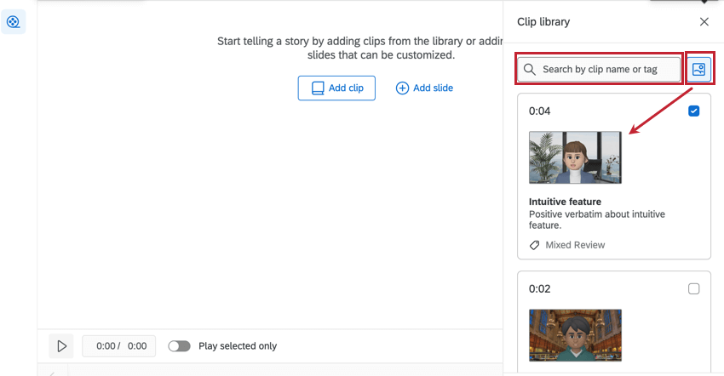Click the Intuitive feature clip title
The image size is (724, 376).
click(565, 202)
